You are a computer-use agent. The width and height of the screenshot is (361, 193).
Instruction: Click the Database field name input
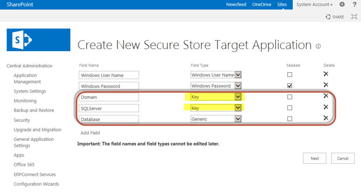109,119
